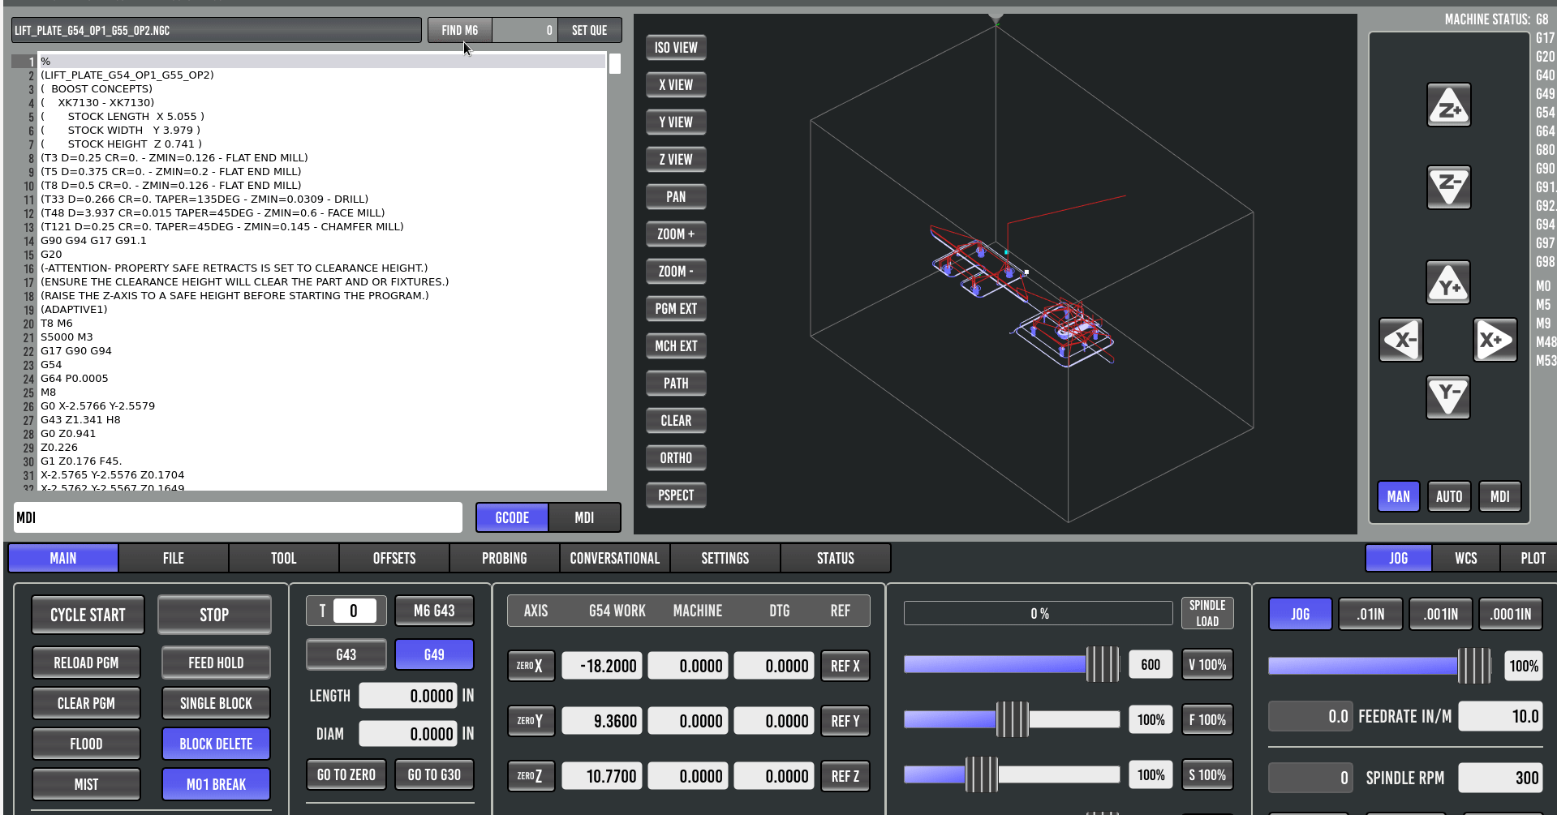Jog the Y+ axis arrow
The image size is (1557, 815).
[1448, 283]
